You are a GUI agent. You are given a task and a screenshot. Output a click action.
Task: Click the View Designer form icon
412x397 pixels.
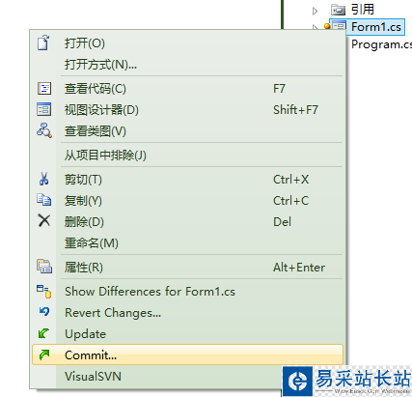point(43,109)
